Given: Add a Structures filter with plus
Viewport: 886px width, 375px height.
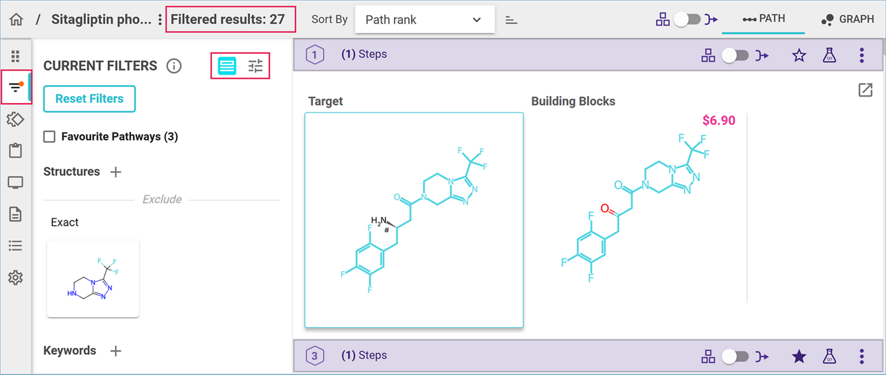Looking at the screenshot, I should (116, 172).
